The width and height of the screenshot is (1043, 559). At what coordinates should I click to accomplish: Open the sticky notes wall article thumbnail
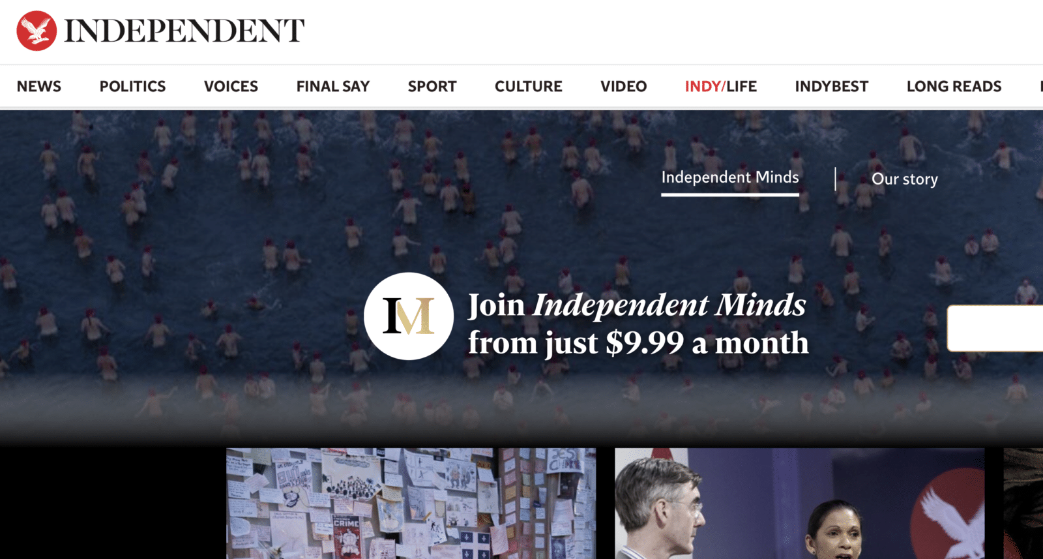tap(411, 504)
